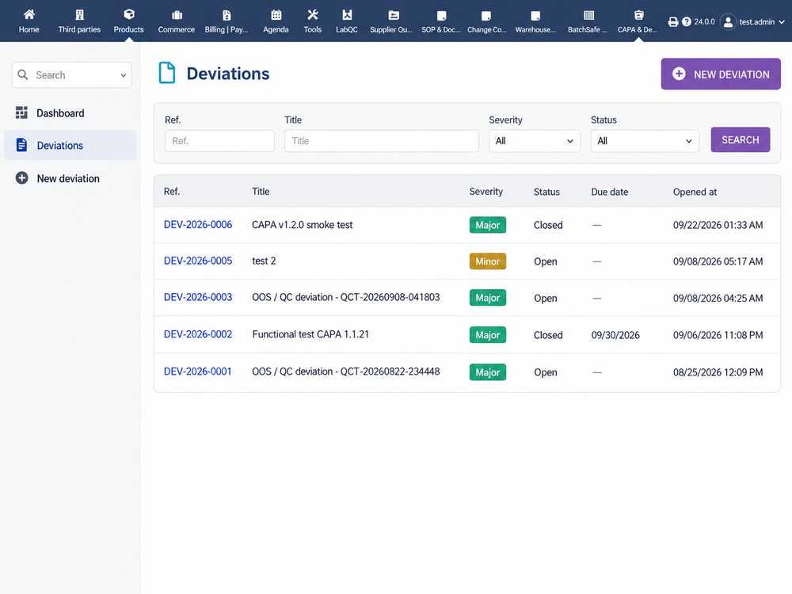
Task: Open deviation DEV-2026-0006
Action: pyautogui.click(x=197, y=225)
